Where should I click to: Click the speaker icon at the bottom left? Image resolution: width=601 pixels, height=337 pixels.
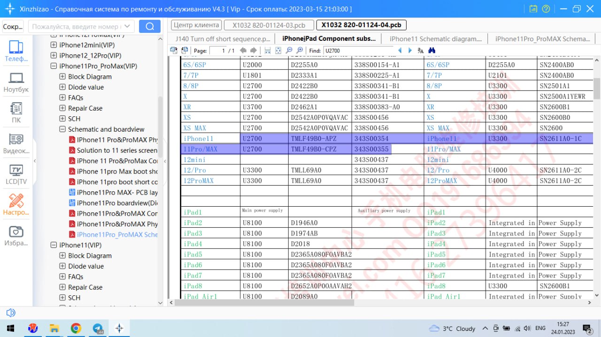pyautogui.click(x=11, y=313)
